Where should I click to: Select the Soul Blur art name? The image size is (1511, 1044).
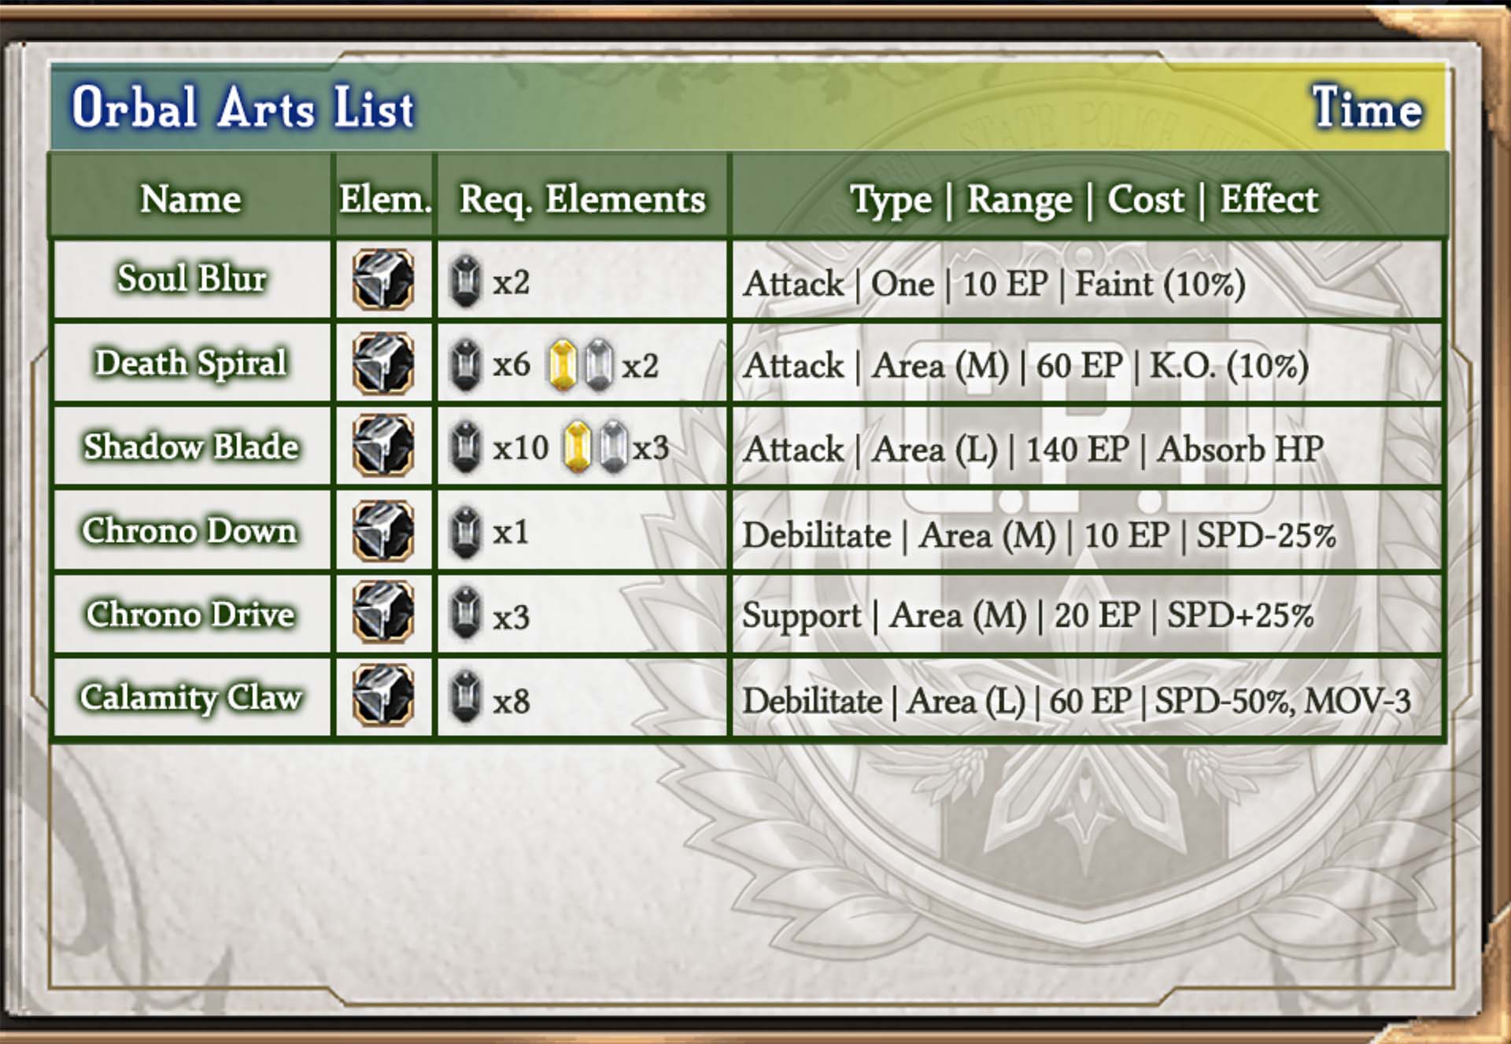tap(191, 278)
